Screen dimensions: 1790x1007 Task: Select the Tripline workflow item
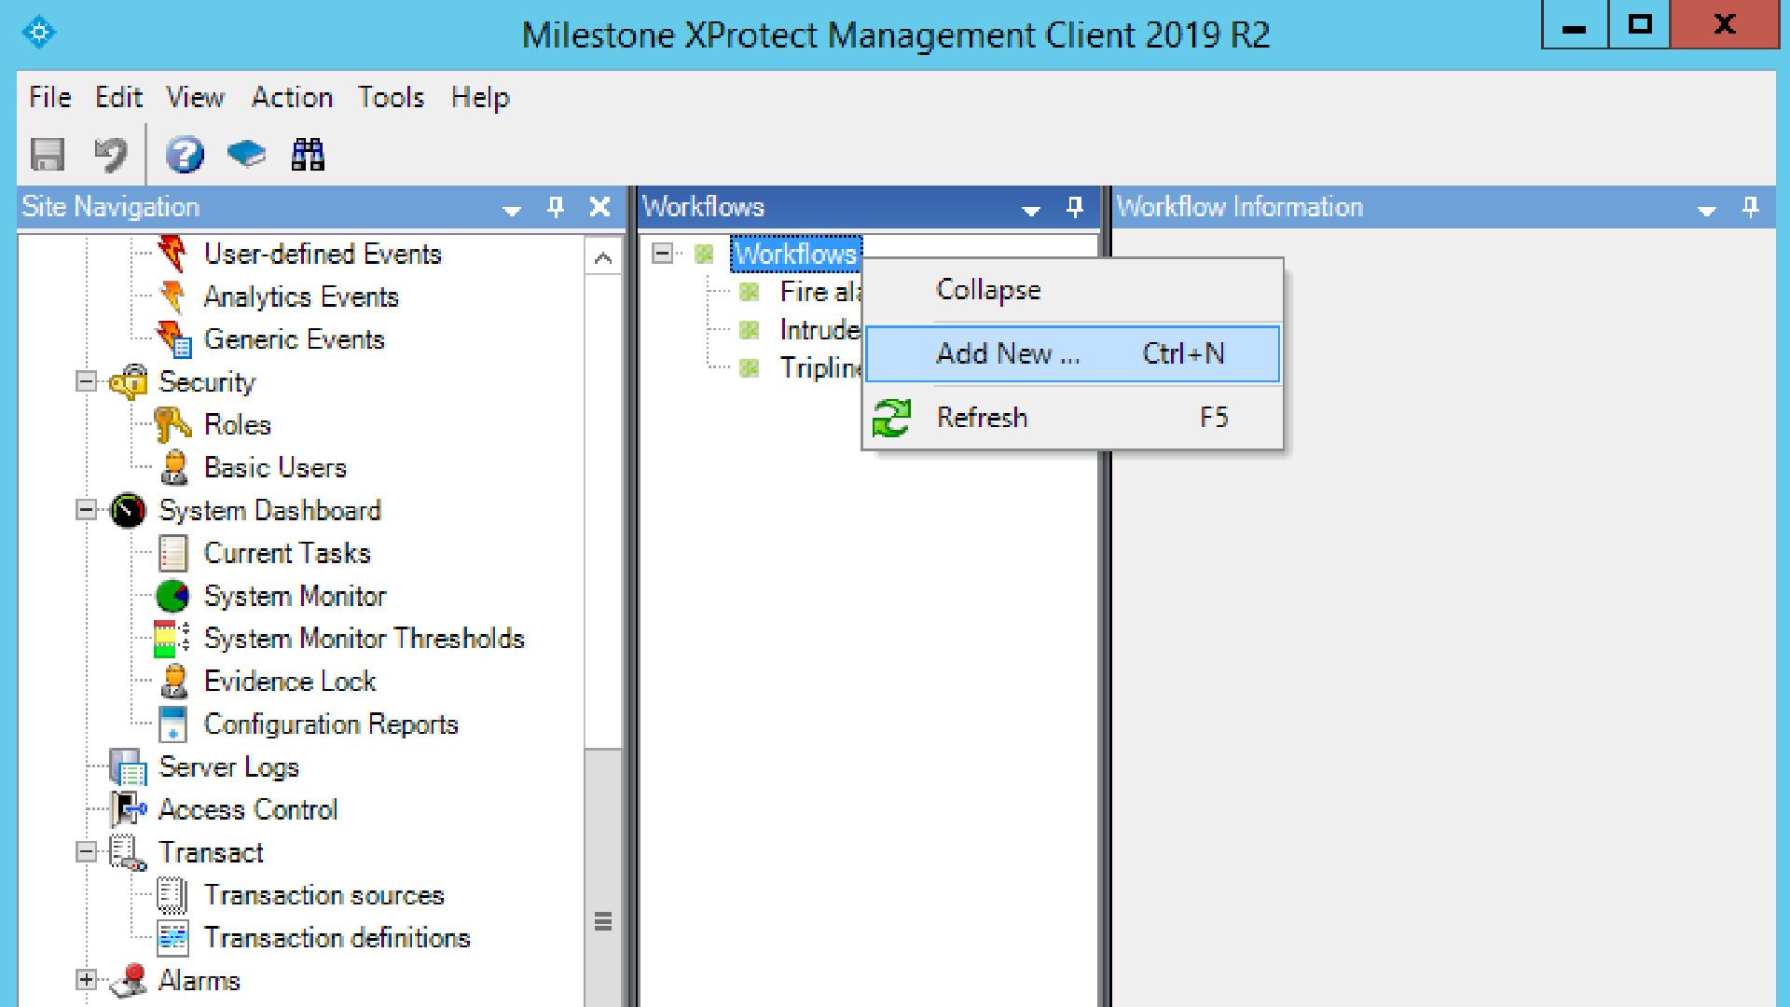820,368
